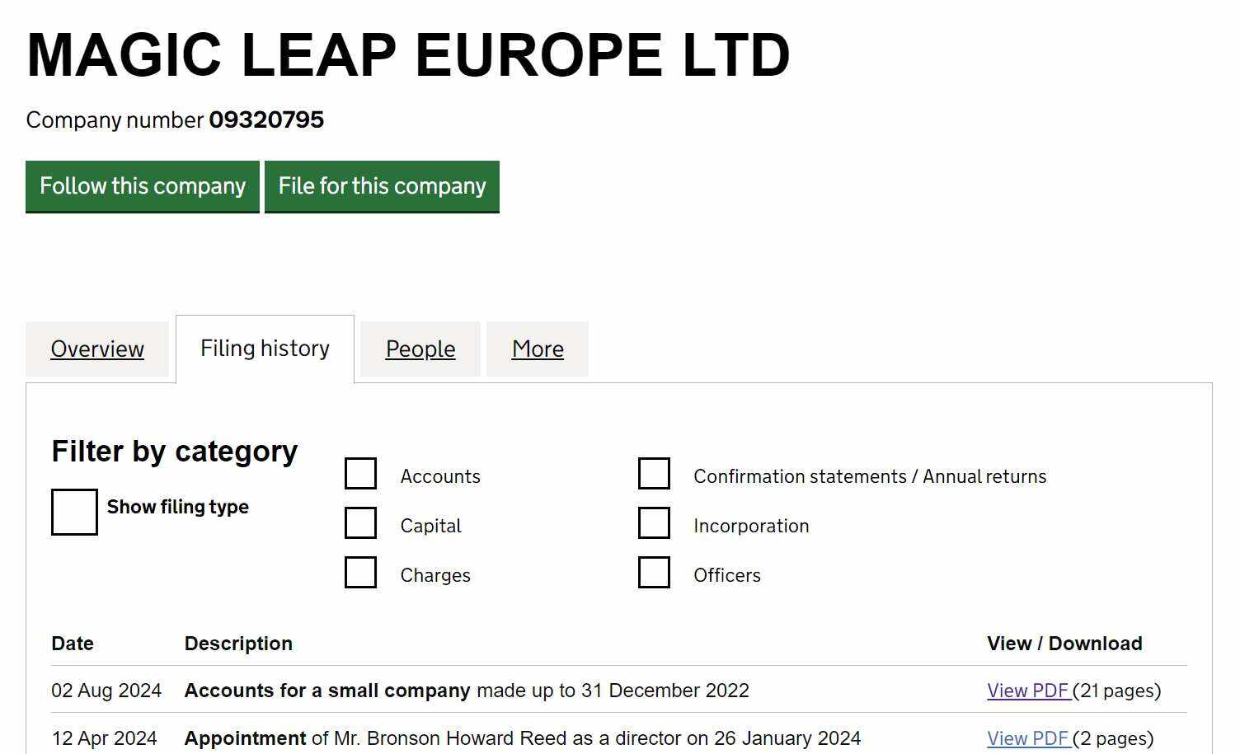Enable the Show filing type checkbox
The height and width of the screenshot is (754, 1240).
pos(74,512)
